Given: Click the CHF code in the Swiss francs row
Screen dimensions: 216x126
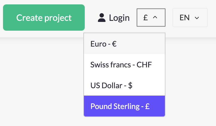Looking at the screenshot, I should pos(144,65).
